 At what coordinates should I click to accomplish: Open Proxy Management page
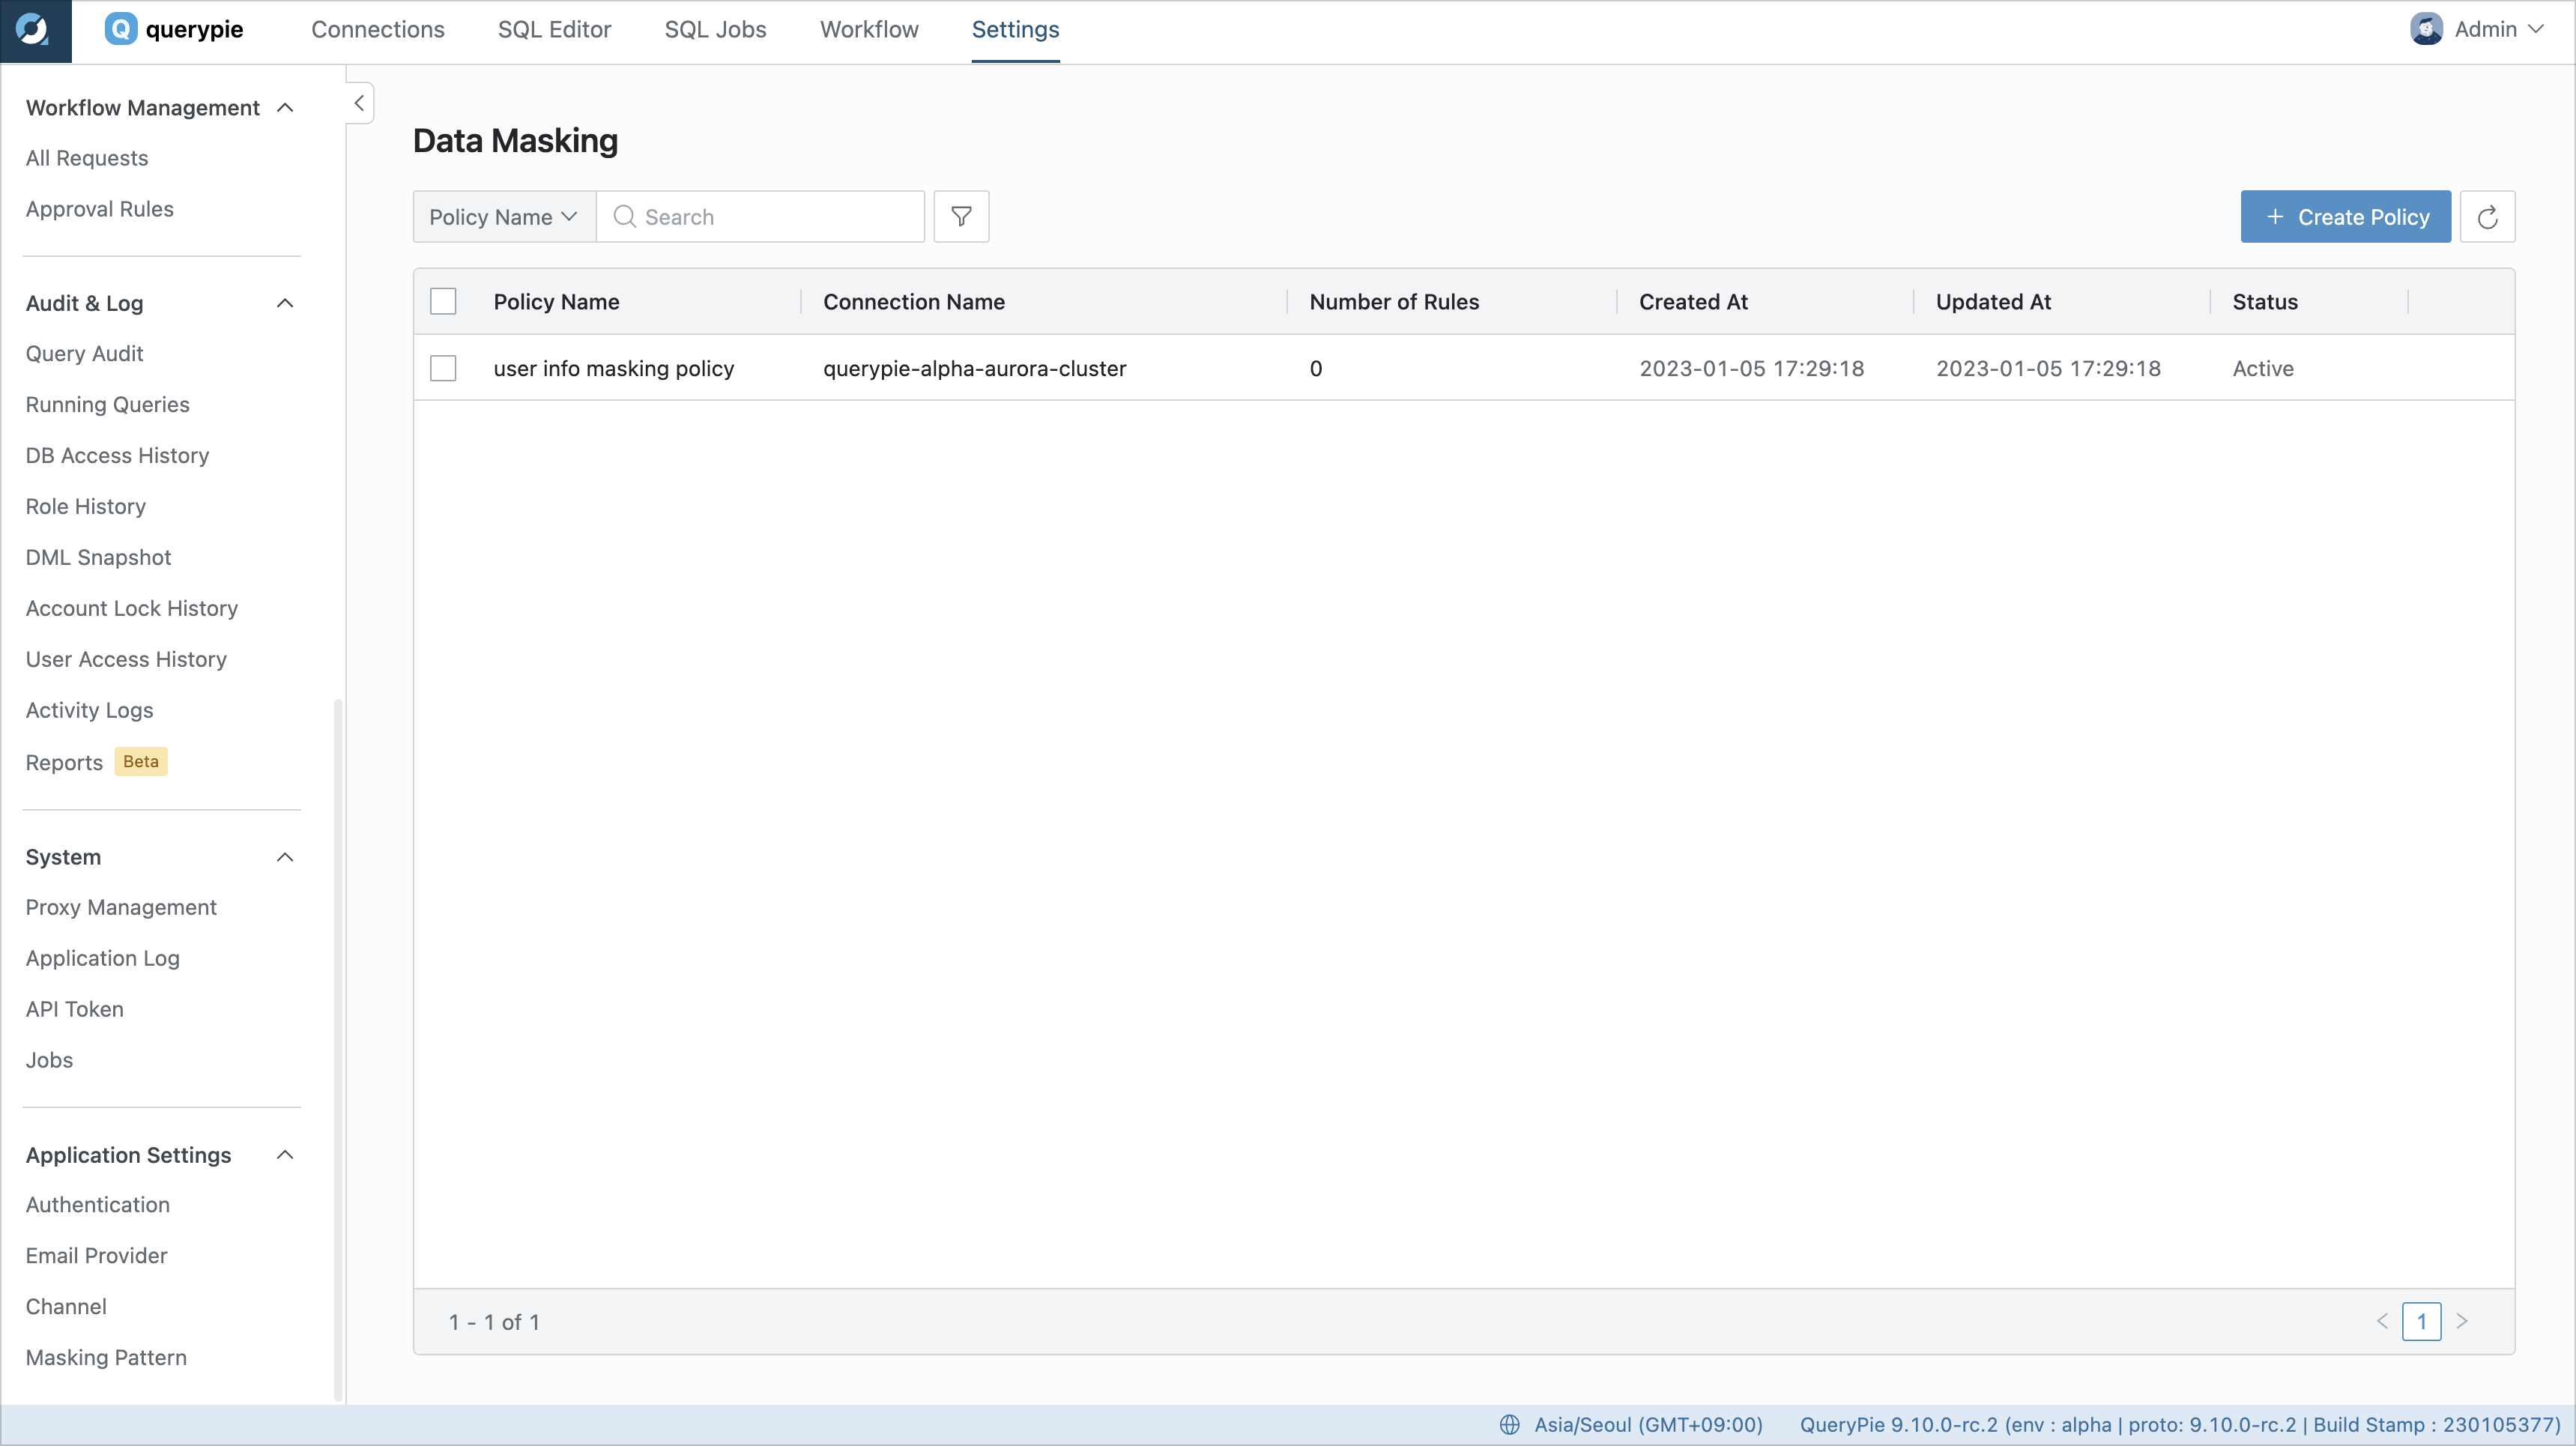[121, 907]
